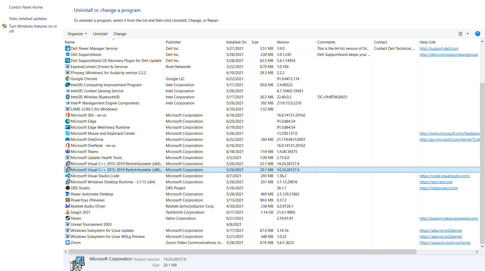Click the Dell Power Manager Service icon
The image size is (485, 271).
(x=67, y=48)
